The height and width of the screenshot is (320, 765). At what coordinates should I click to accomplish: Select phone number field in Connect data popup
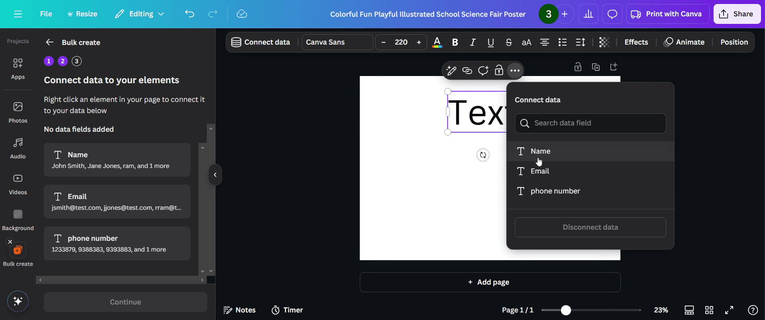point(590,191)
